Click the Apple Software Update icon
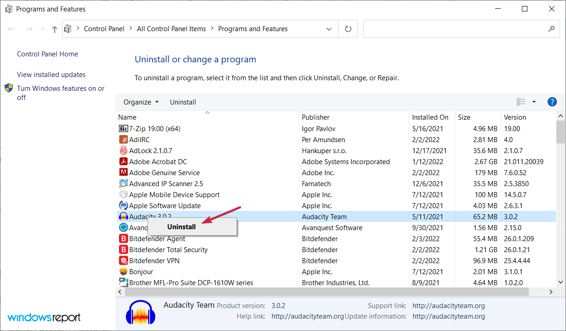This screenshot has width=566, height=331. [123, 206]
